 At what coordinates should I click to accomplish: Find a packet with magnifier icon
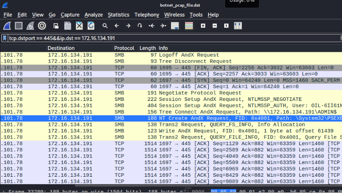point(105,26)
